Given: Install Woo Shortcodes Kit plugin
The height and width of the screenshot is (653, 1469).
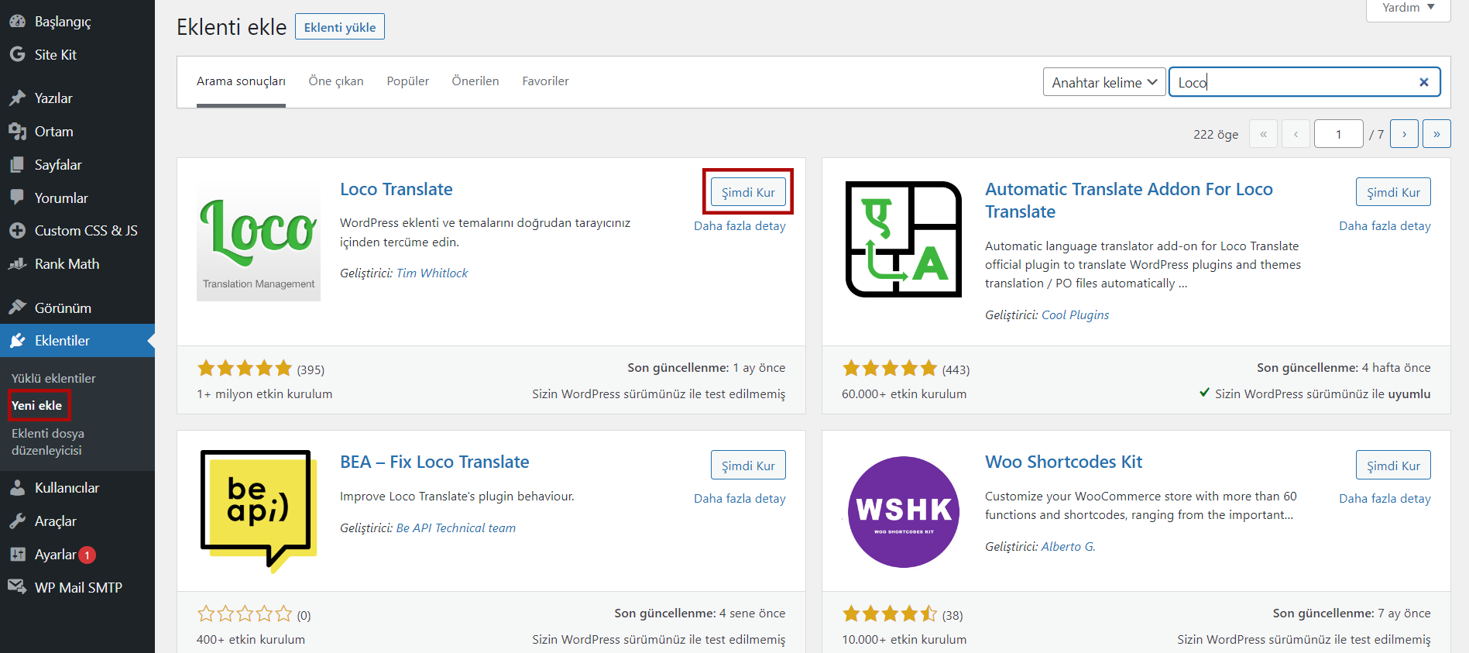Looking at the screenshot, I should tap(1393, 466).
